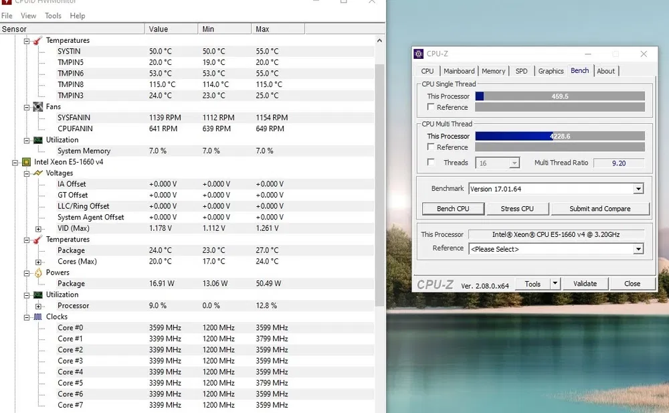Click the voltage icon beside Voltages
The width and height of the screenshot is (669, 413).
coord(38,173)
